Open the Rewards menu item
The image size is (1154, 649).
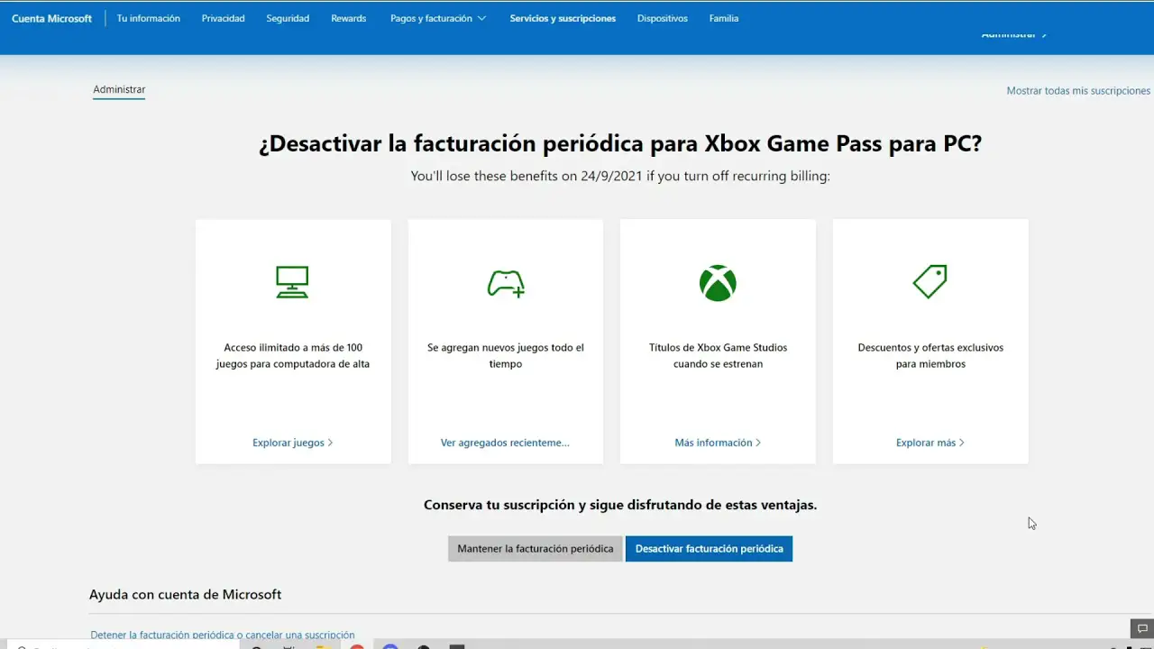[x=349, y=18]
